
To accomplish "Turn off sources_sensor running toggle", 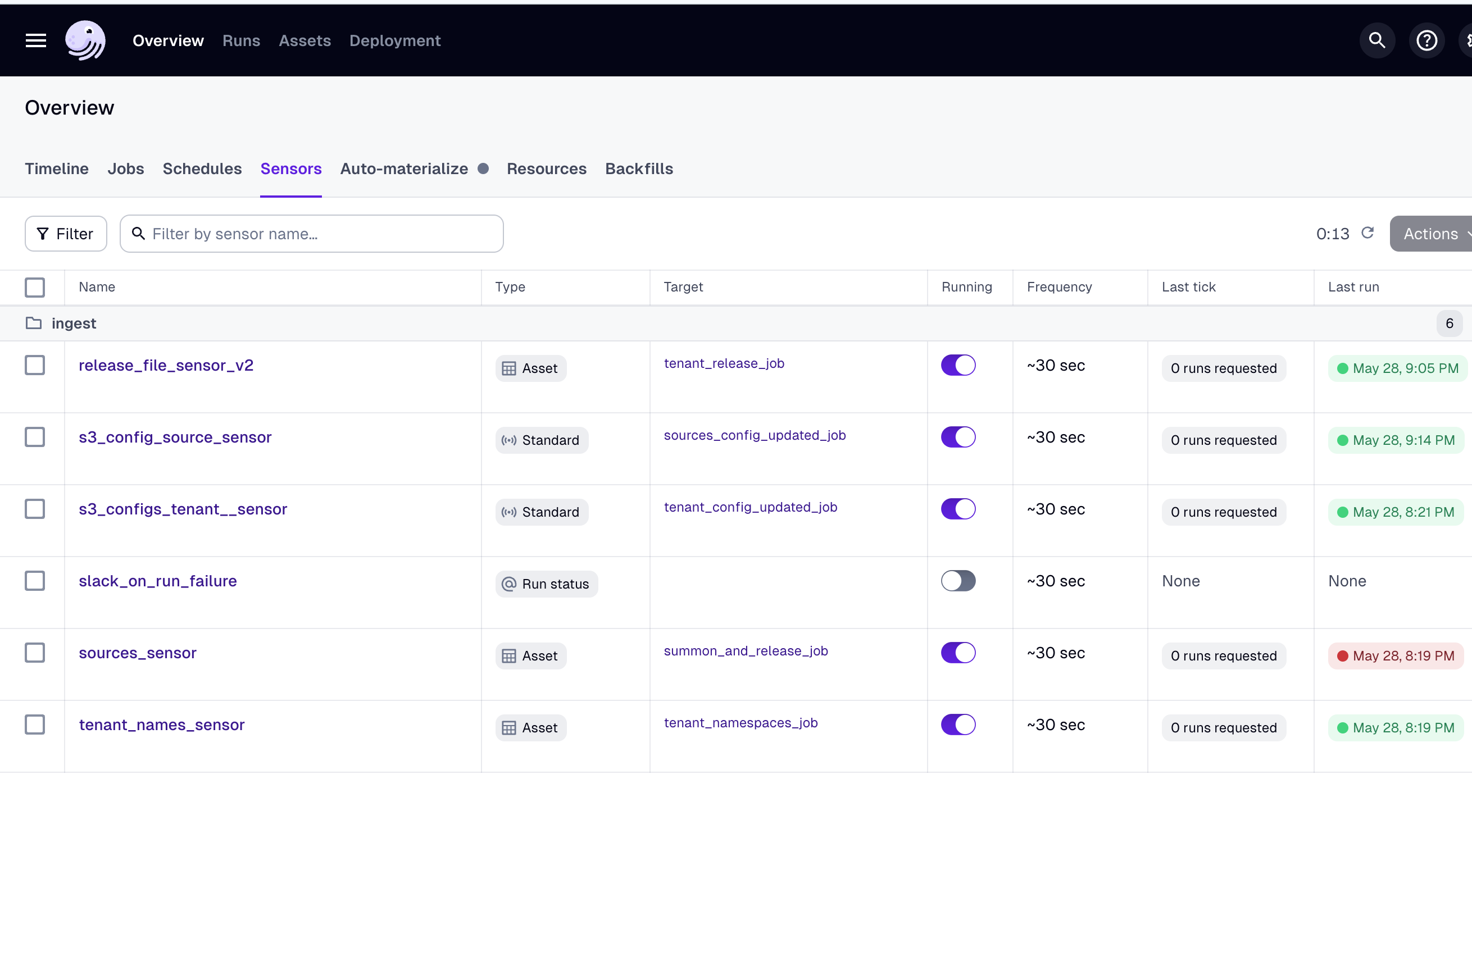I will [958, 653].
